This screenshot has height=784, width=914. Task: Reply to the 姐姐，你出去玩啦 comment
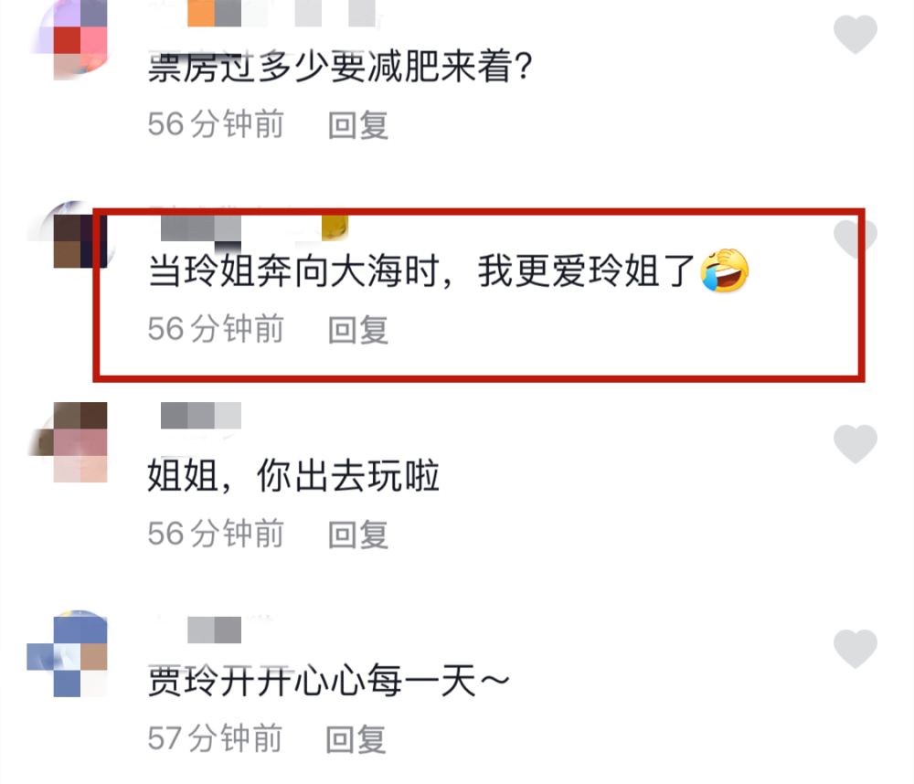[358, 535]
